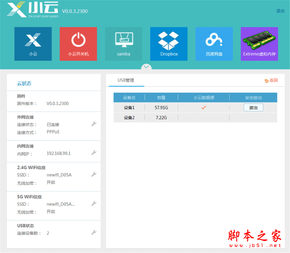Open 5G WiFi settings wrench icon
Screen dimensions: 290x253
pyautogui.click(x=94, y=204)
